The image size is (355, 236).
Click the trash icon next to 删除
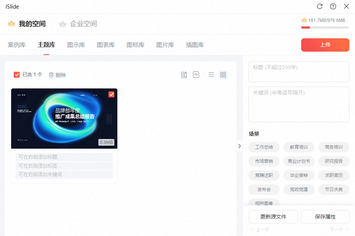[51, 75]
